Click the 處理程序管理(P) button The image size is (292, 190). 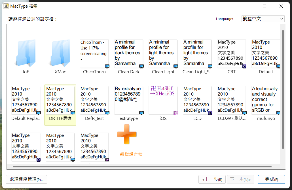click(x=26, y=179)
